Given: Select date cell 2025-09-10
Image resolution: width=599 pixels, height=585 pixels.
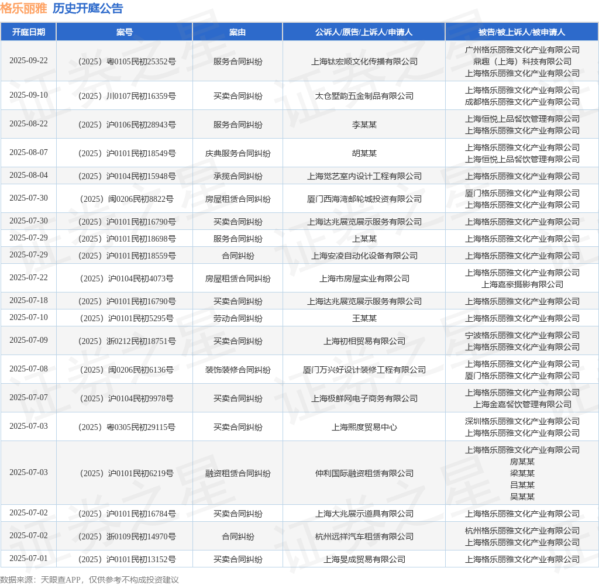Looking at the screenshot, I should pos(29,95).
